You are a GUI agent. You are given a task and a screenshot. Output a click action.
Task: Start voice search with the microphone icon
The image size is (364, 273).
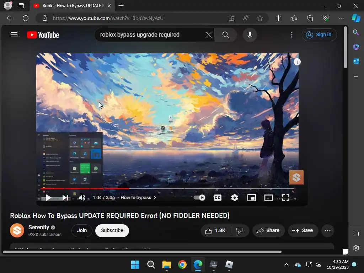(x=250, y=35)
